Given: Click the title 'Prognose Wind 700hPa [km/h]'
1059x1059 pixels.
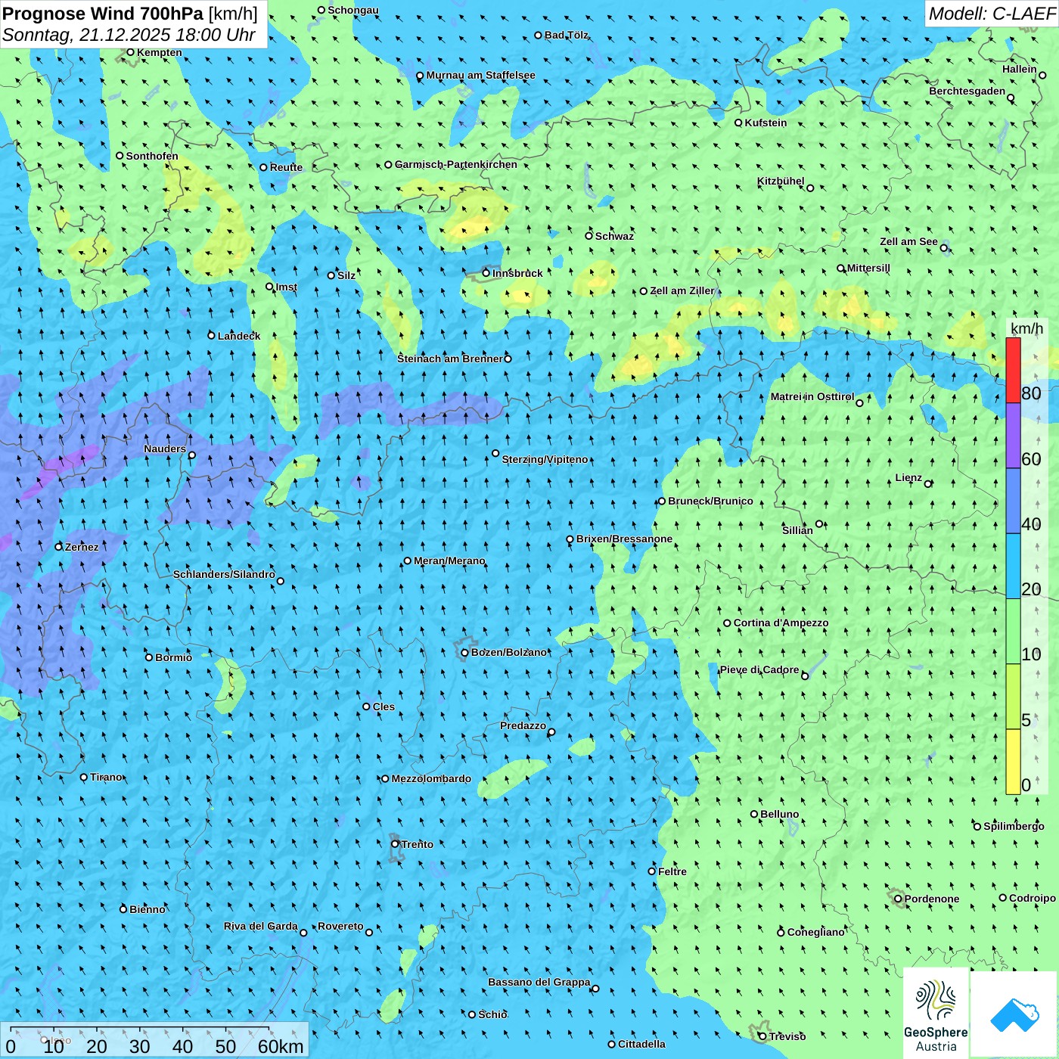Looking at the screenshot, I should click(x=130, y=13).
